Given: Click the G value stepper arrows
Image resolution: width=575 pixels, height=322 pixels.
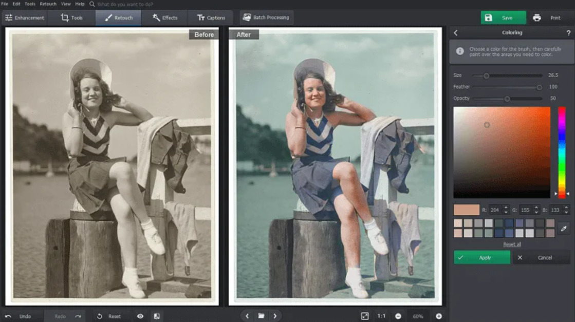Looking at the screenshot, I should coord(536,210).
